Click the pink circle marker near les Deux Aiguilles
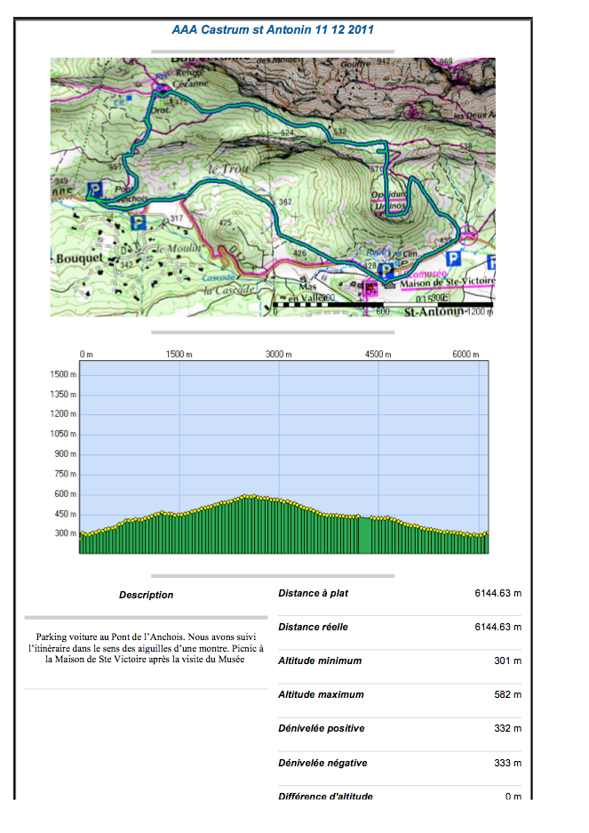The height and width of the screenshot is (833, 589). pos(412,111)
